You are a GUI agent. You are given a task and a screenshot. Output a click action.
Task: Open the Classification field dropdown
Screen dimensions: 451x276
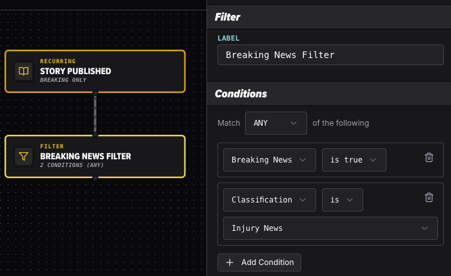270,200
